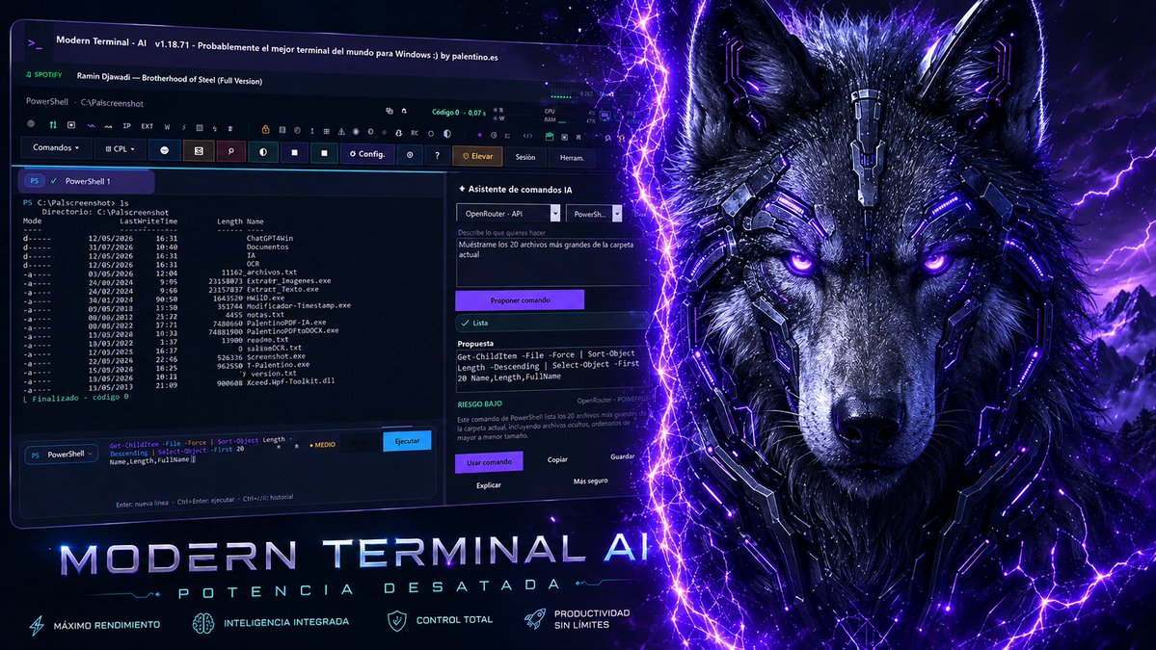1156x650 pixels.
Task: Click the target circle icon in the toolbar
Action: click(31, 123)
